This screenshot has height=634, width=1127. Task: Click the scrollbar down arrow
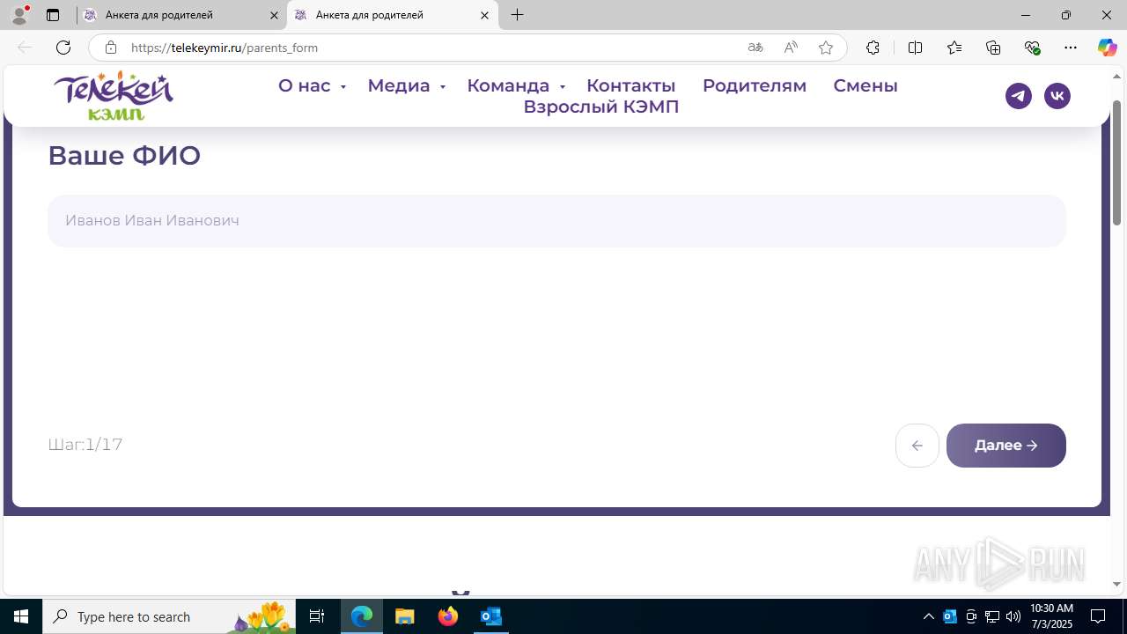(1117, 584)
